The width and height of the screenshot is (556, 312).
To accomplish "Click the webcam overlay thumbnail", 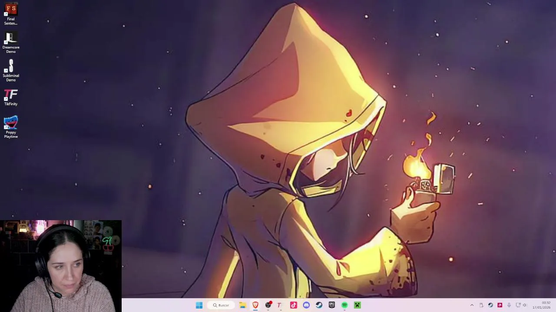I will coord(61,266).
